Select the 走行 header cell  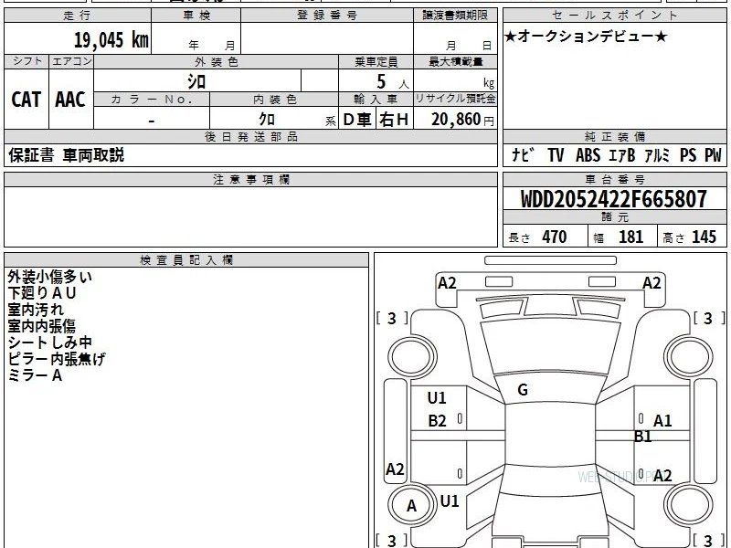tap(78, 16)
